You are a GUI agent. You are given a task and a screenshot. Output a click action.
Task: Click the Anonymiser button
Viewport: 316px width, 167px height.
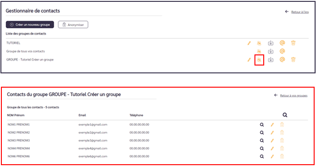pyautogui.click(x=73, y=25)
